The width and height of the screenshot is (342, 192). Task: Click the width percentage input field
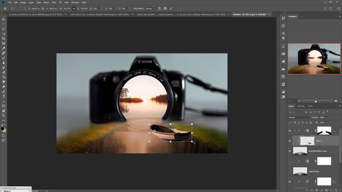67,9
